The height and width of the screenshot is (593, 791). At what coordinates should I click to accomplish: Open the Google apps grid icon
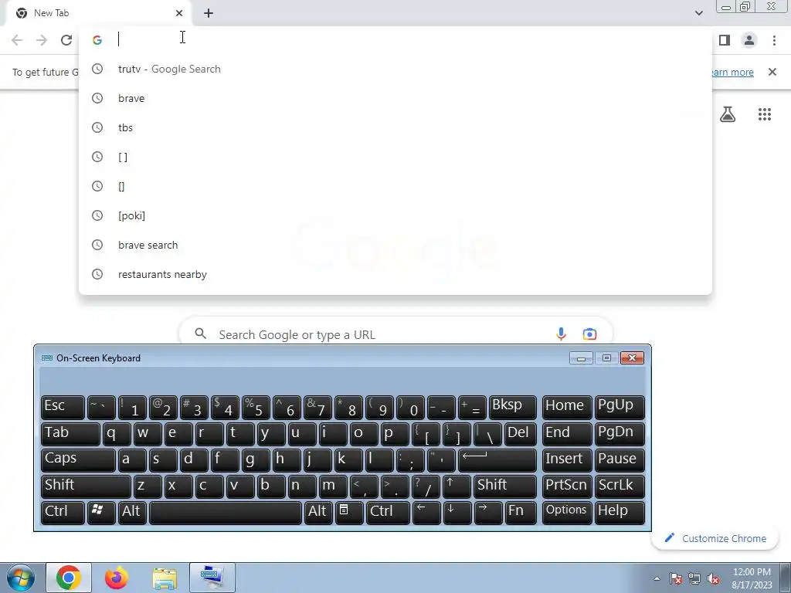tap(765, 114)
